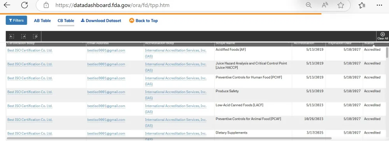Clear all selections
389x141 pixels.
tap(382, 36)
